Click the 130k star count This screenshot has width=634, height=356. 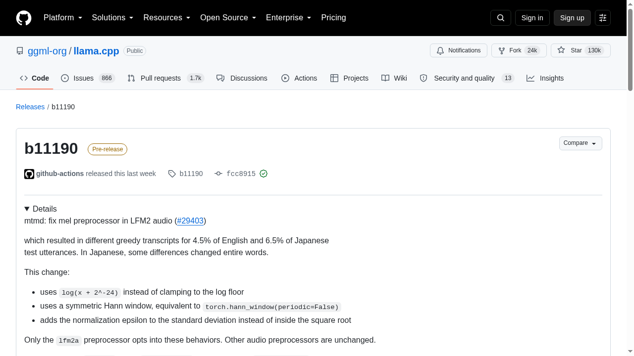tap(594, 50)
